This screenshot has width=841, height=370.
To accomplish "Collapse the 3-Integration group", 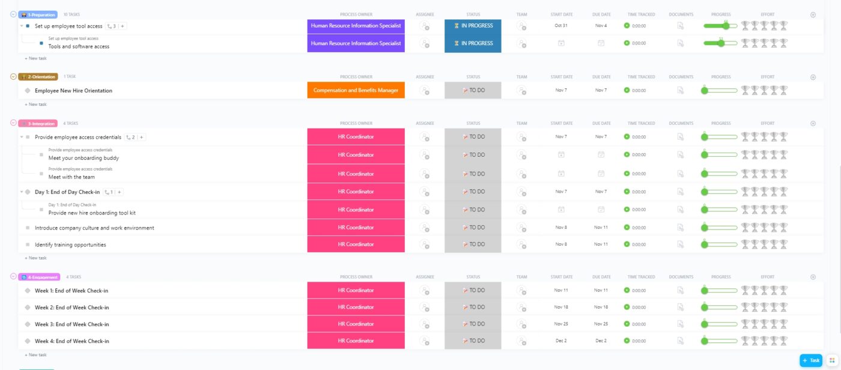I will point(13,123).
